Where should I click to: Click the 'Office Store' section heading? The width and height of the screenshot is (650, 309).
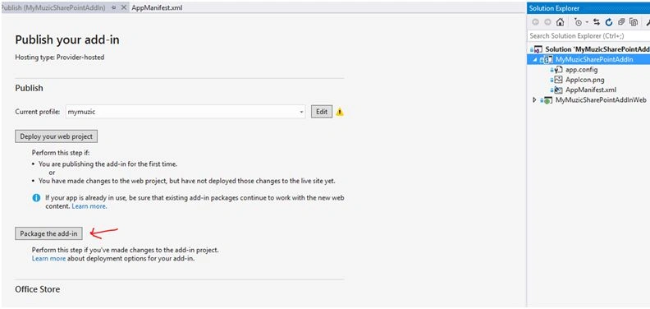pos(37,289)
